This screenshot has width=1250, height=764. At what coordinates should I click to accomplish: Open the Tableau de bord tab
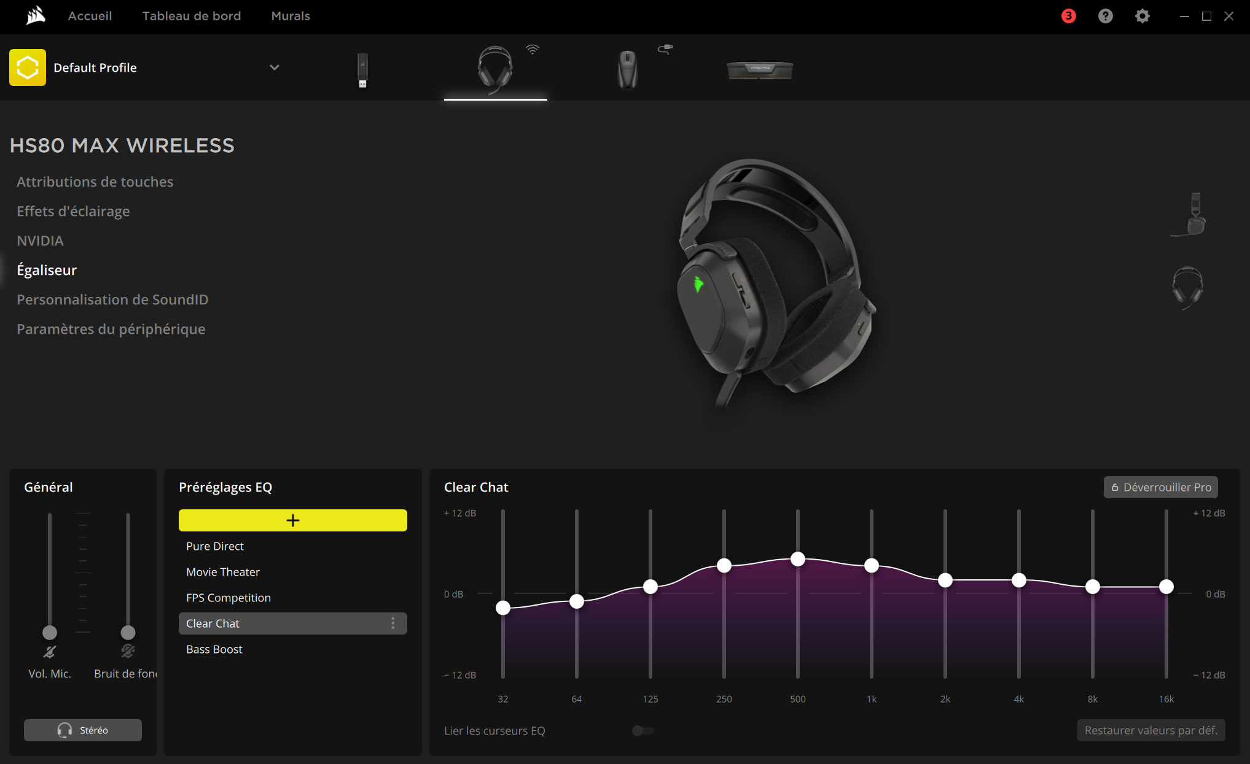(x=192, y=16)
